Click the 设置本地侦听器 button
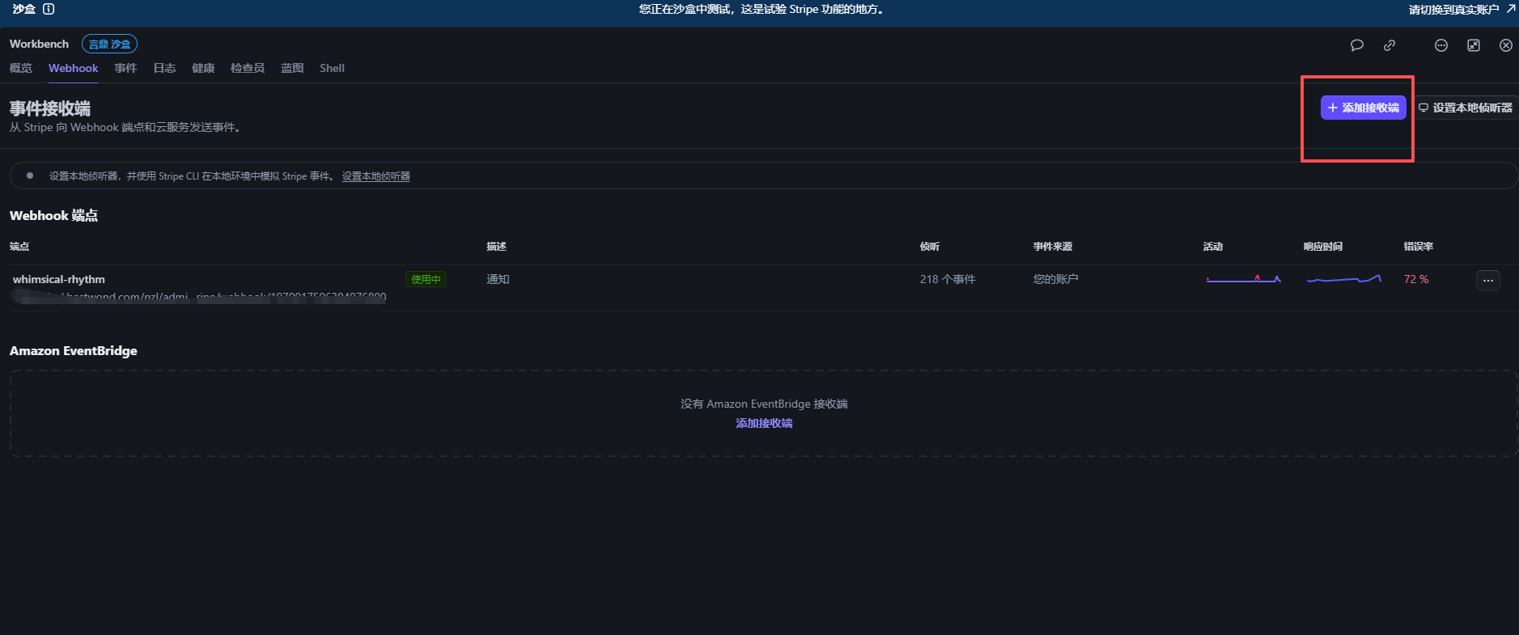This screenshot has height=635, width=1519. tap(1465, 108)
